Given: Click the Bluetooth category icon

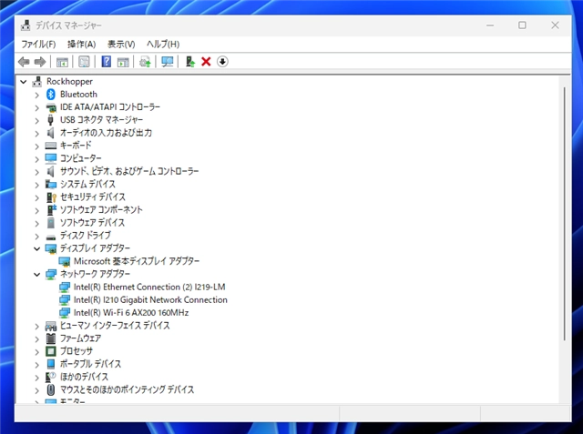Looking at the screenshot, I should click(51, 95).
